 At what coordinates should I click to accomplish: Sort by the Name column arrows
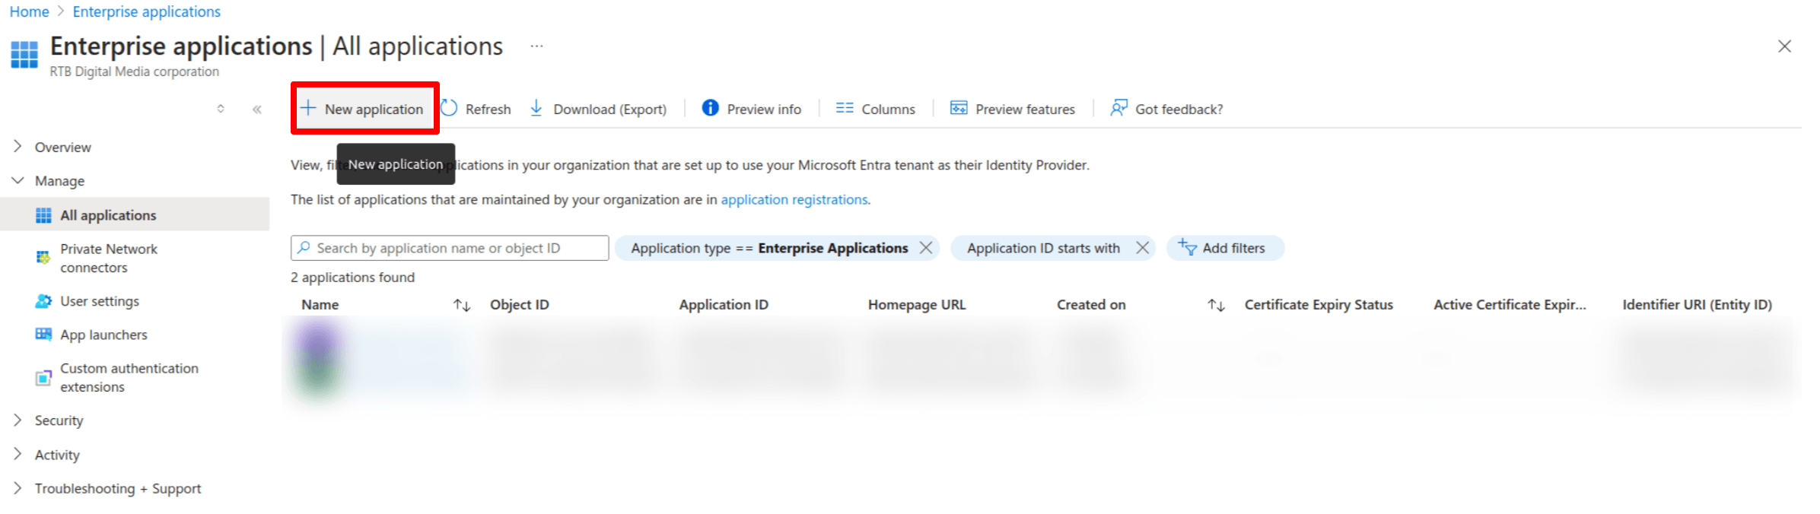coord(462,305)
